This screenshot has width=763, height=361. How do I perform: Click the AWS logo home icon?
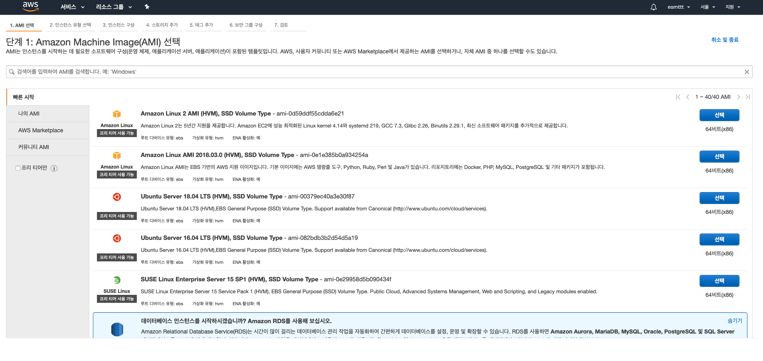click(x=30, y=7)
